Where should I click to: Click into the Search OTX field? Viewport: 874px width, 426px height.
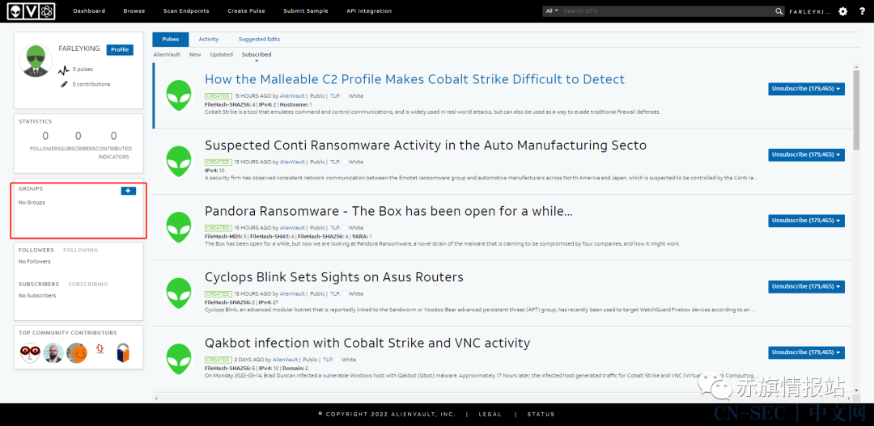pyautogui.click(x=668, y=11)
